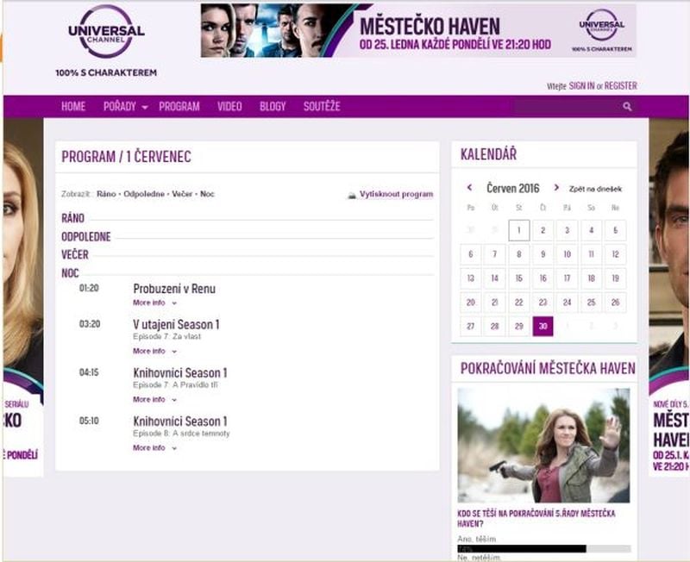This screenshot has height=562, width=690.
Task: Click the printer icon beside Vytisknout program
Action: 352,195
